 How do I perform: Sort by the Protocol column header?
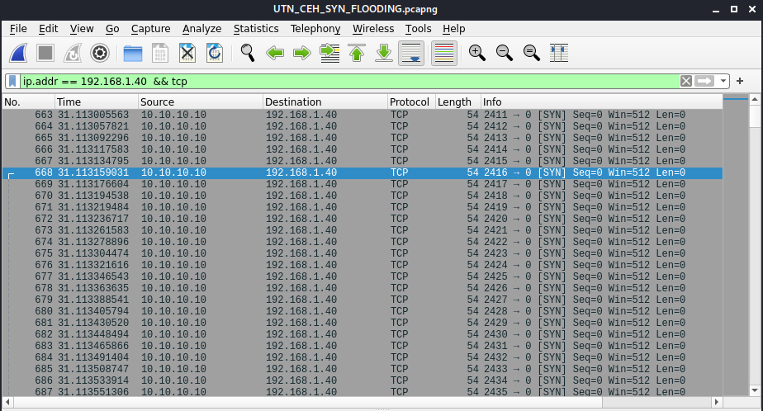click(411, 102)
